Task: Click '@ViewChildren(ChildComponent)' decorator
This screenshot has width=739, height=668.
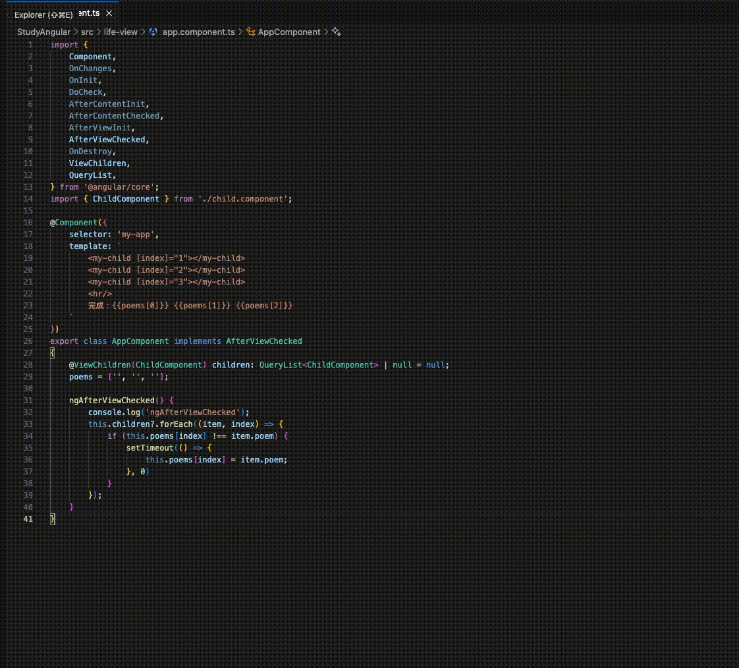Action: [138, 365]
